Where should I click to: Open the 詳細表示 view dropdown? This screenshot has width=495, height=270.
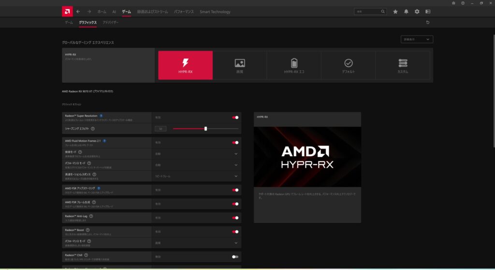coord(417,40)
